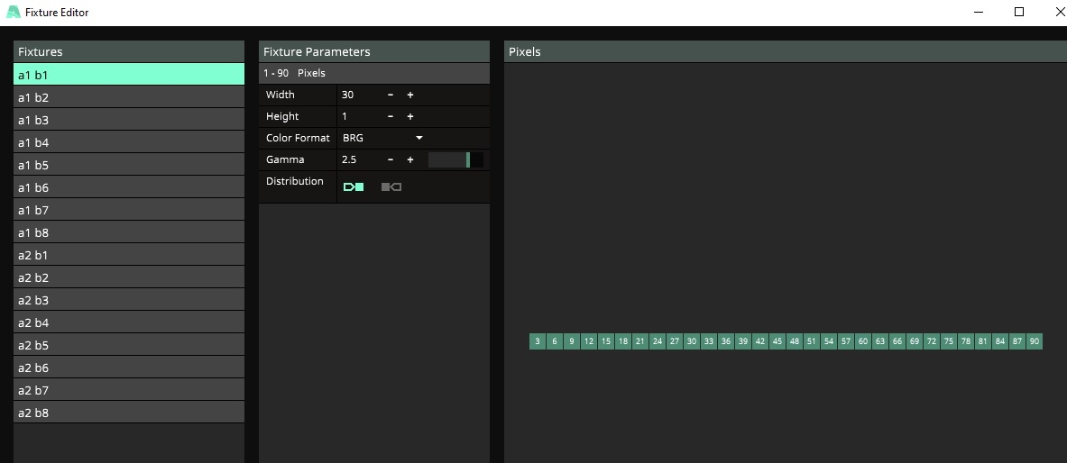Click pixel cell 45
This screenshot has height=463, width=1067.
click(x=777, y=341)
